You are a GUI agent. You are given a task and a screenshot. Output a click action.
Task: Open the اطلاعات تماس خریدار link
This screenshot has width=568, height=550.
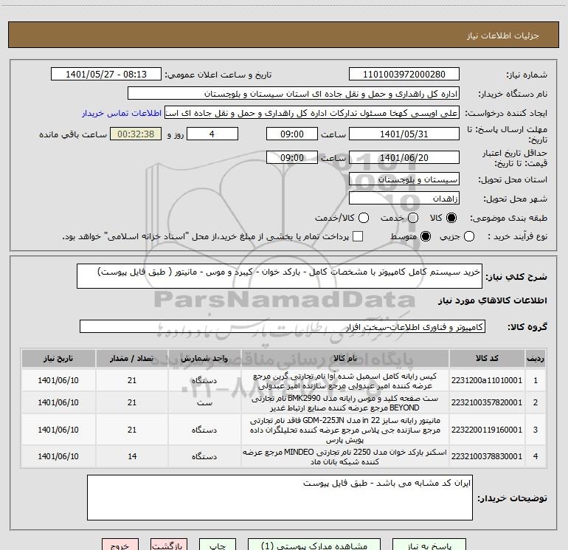coord(122,113)
